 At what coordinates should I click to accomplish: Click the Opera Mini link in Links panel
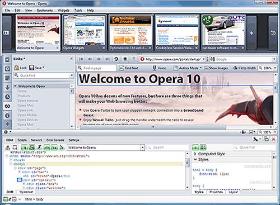coord(25,105)
